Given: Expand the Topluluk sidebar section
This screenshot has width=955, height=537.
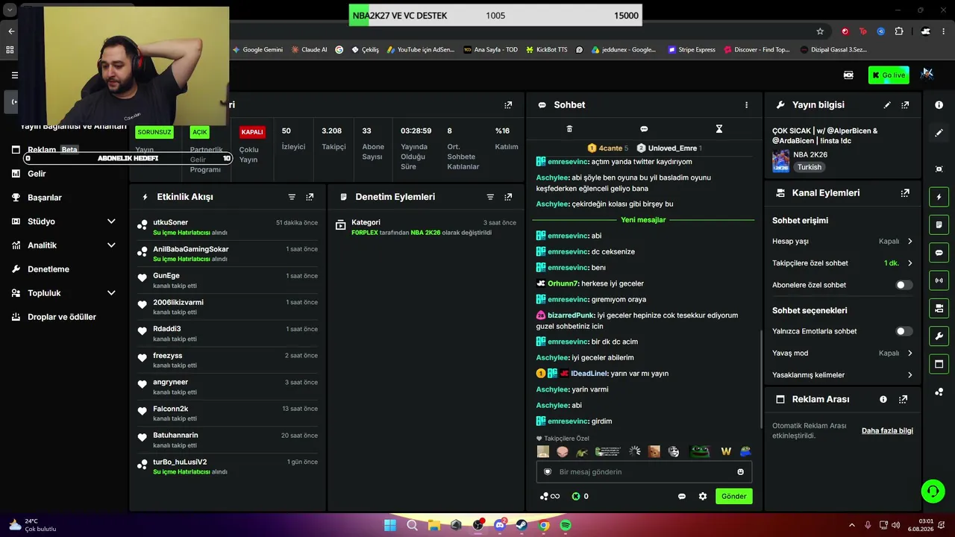Looking at the screenshot, I should [x=111, y=293].
